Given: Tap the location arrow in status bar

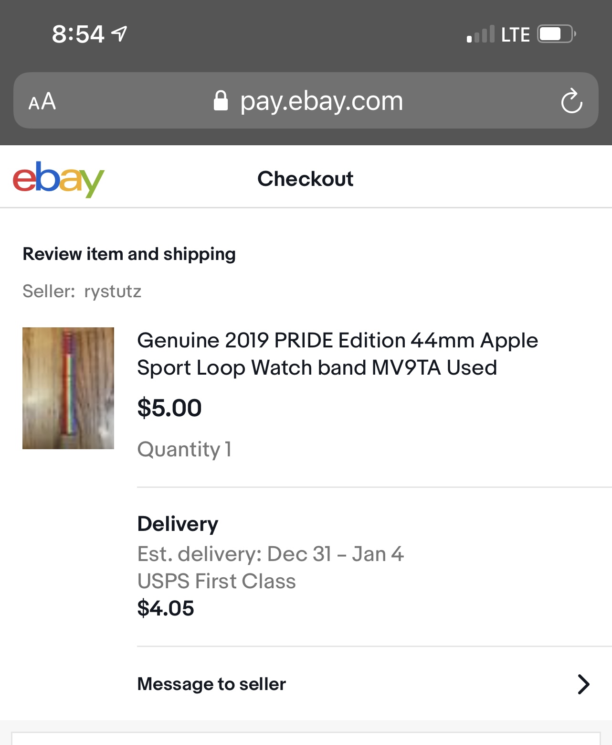Looking at the screenshot, I should [x=119, y=33].
